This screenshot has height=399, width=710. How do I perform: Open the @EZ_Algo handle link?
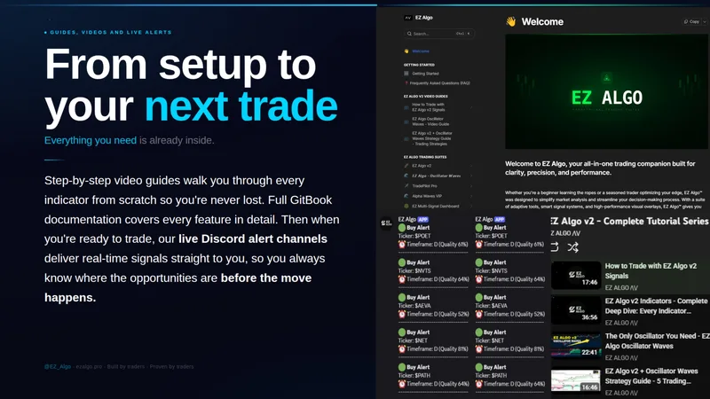[x=58, y=366]
